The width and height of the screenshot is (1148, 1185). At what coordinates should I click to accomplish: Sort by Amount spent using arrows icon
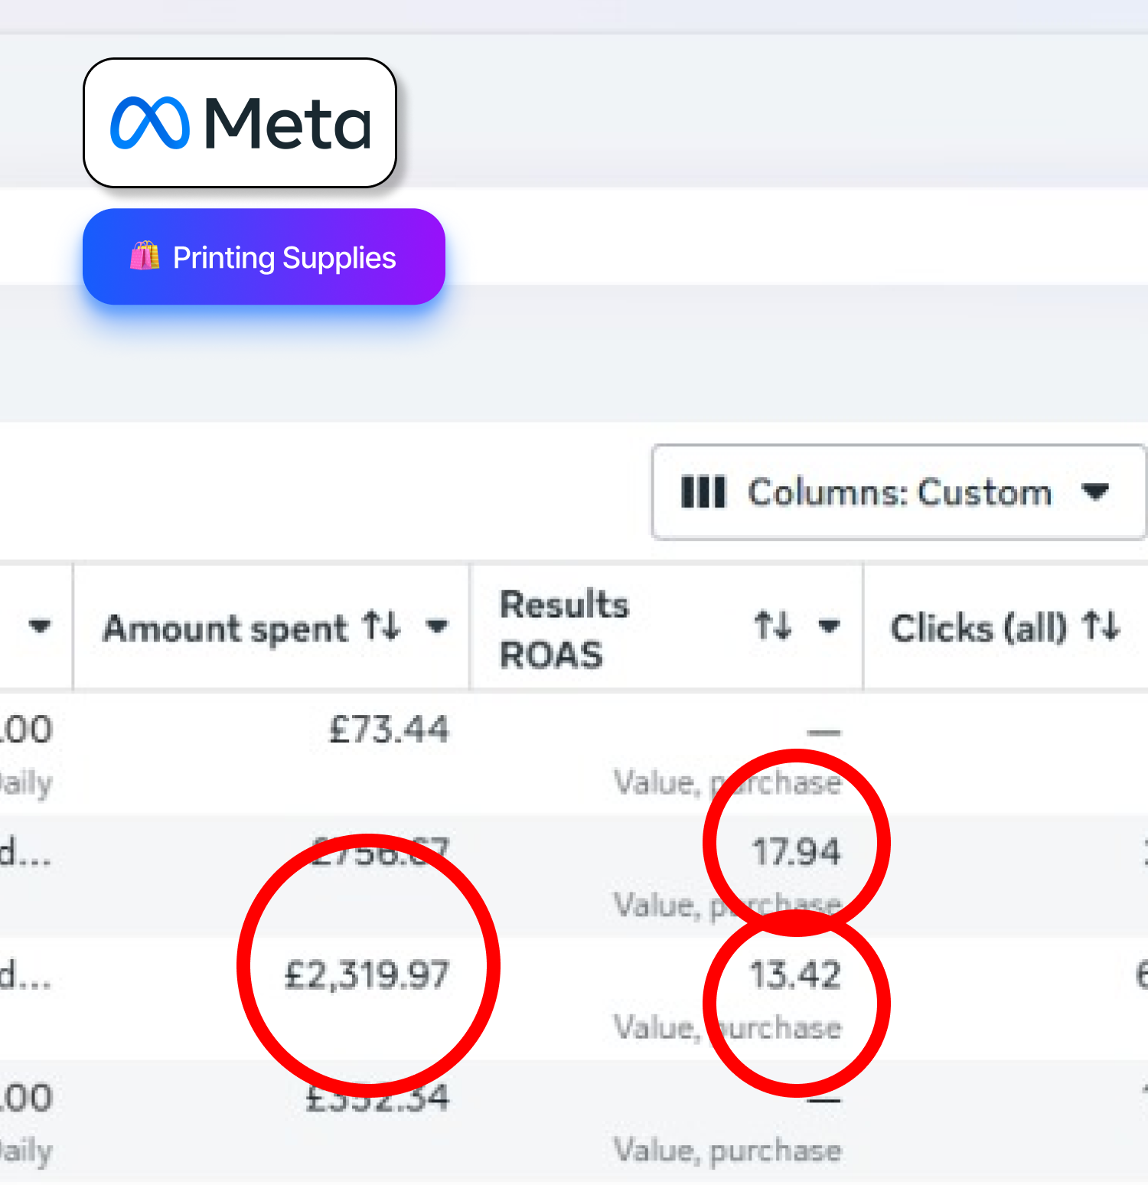point(382,626)
